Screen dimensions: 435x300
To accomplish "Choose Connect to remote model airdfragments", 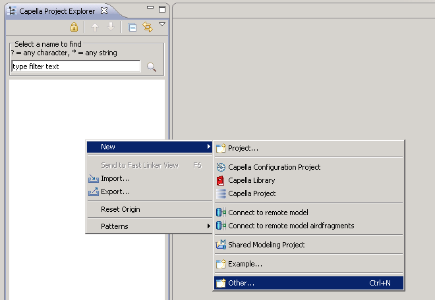I will [x=308, y=226].
